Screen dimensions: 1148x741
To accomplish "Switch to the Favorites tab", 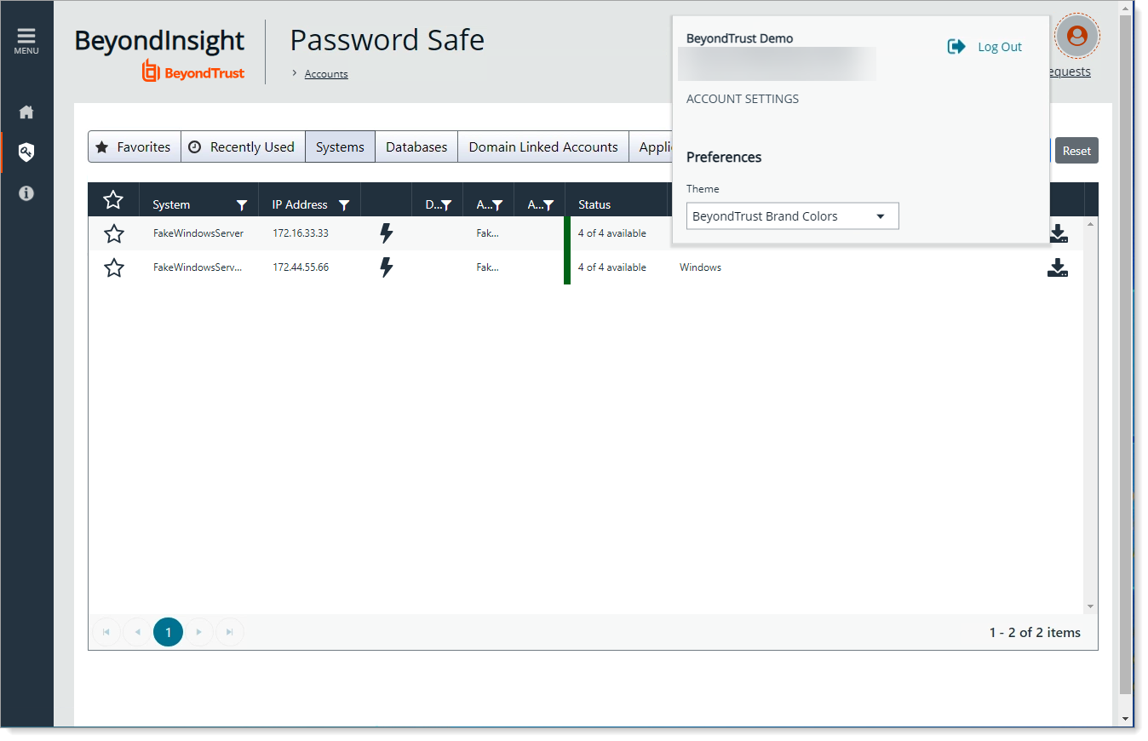I will pyautogui.click(x=135, y=146).
